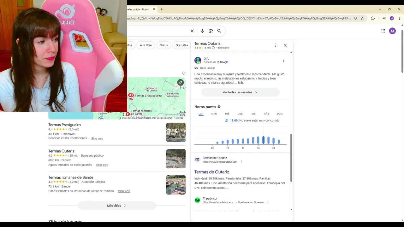Viewport: 404px width, 227px height.
Task: Open Google Lens image search icon
Action: pos(211,31)
